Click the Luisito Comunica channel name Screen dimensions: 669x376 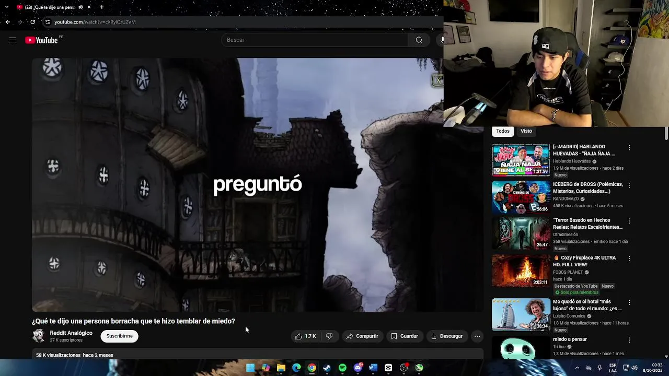point(569,316)
